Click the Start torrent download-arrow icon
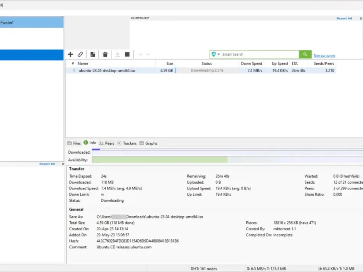Image resolution: width=363 pixels, height=272 pixels. (x=118, y=54)
